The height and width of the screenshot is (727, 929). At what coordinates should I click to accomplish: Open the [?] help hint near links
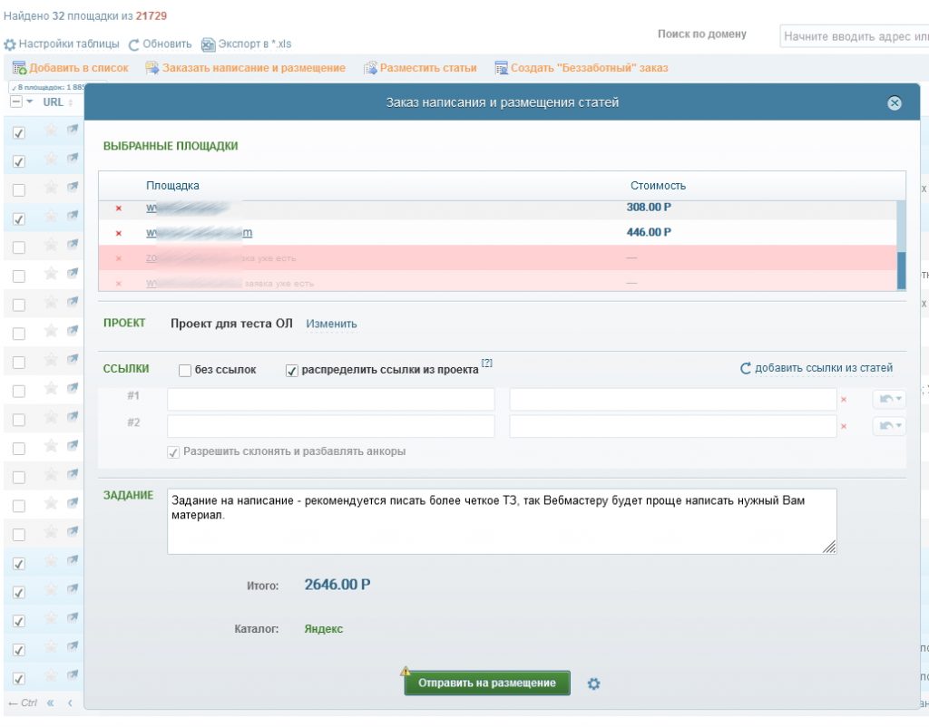click(x=486, y=363)
